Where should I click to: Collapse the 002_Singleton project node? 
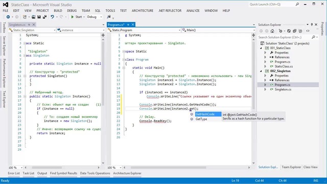(x=261, y=71)
